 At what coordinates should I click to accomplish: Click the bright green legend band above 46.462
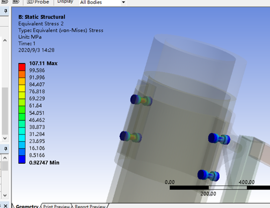22,116
